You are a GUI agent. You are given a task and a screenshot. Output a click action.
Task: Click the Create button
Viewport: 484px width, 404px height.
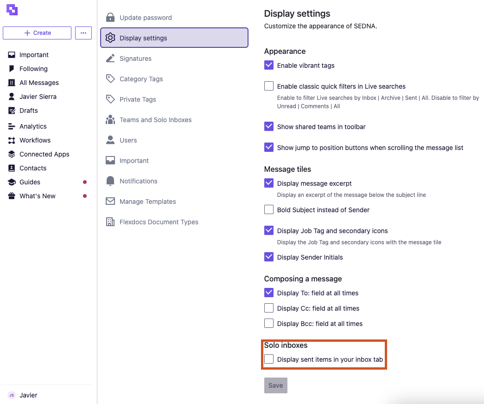coord(37,33)
